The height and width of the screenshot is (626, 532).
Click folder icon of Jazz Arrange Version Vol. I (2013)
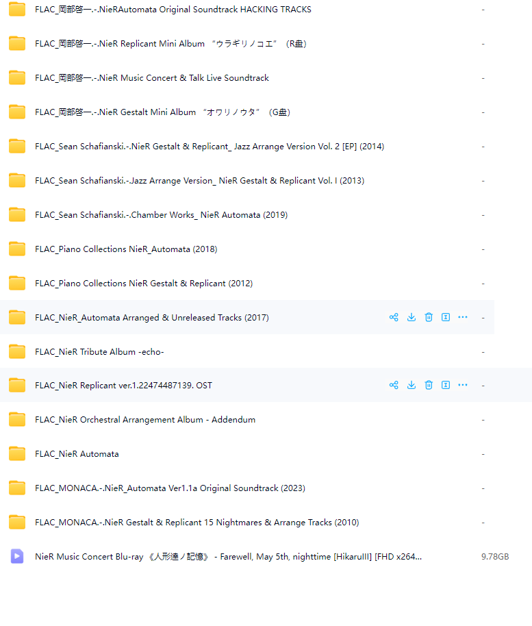click(x=17, y=180)
